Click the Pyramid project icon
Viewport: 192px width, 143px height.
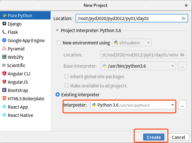coord(4,49)
